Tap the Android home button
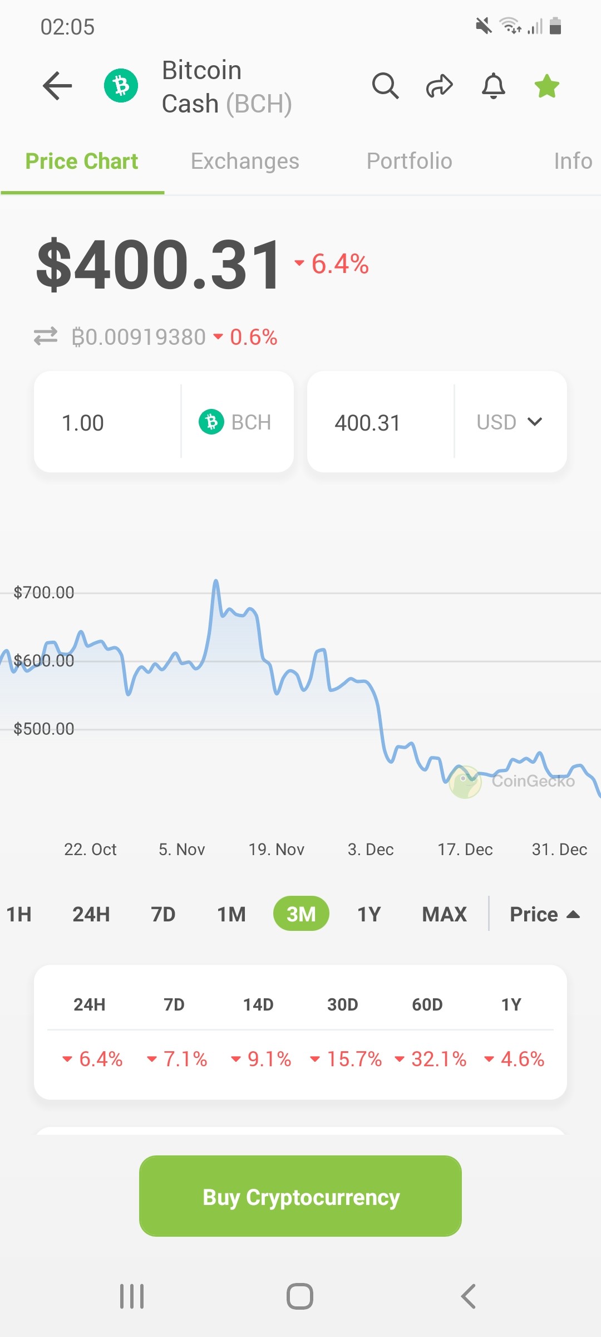 coord(300,1296)
